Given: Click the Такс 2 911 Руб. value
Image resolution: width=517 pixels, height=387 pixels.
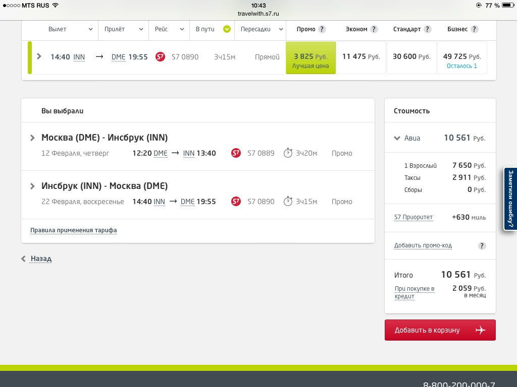Looking at the screenshot, I should click(469, 178).
